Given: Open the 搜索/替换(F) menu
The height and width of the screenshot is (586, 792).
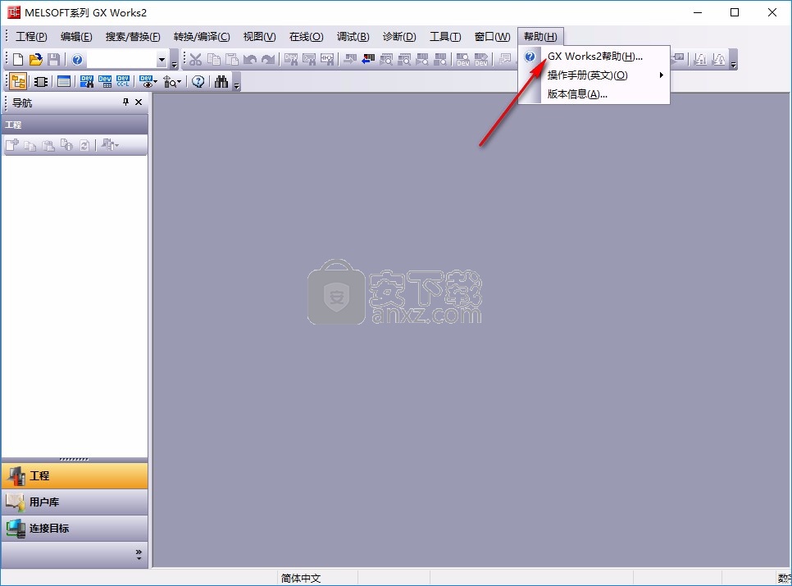Looking at the screenshot, I should (133, 36).
